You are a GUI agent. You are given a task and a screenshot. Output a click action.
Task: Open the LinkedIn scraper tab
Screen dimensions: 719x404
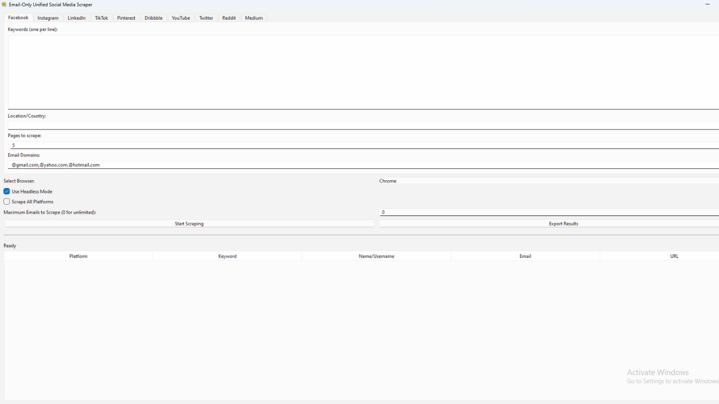pos(76,17)
